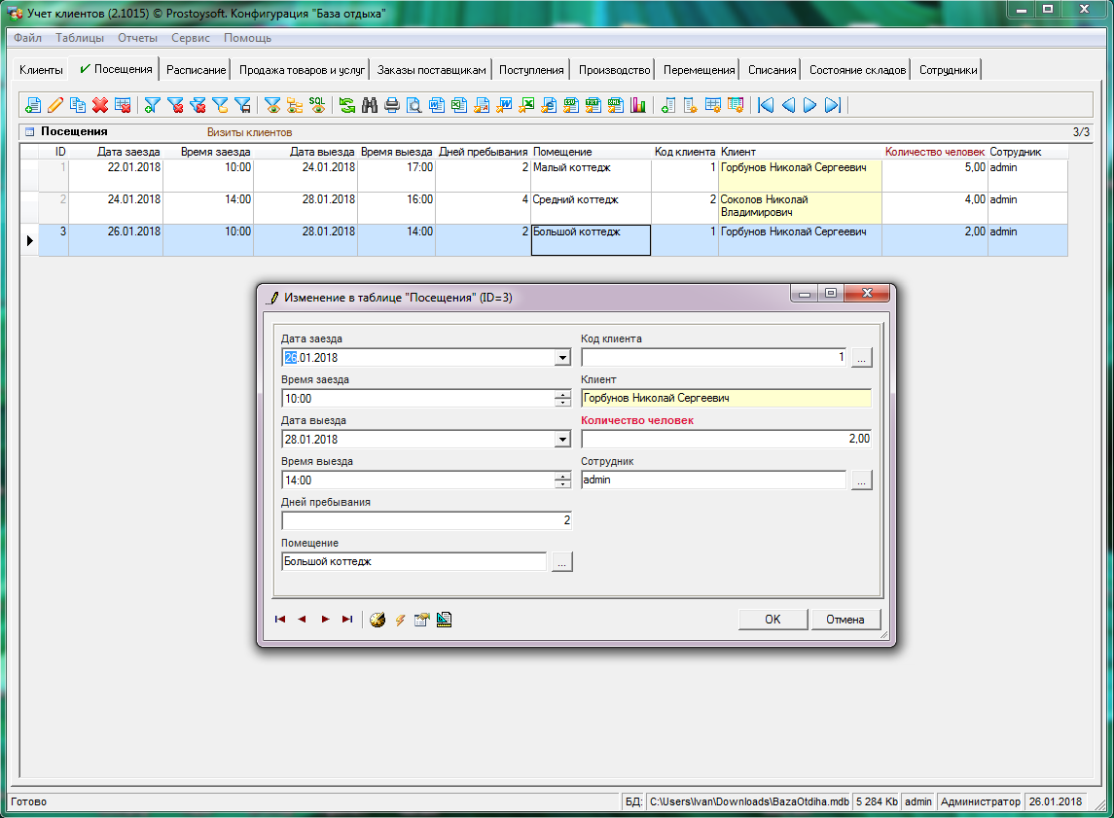Go to first record in dialog navigator
1114x818 pixels.
point(280,620)
